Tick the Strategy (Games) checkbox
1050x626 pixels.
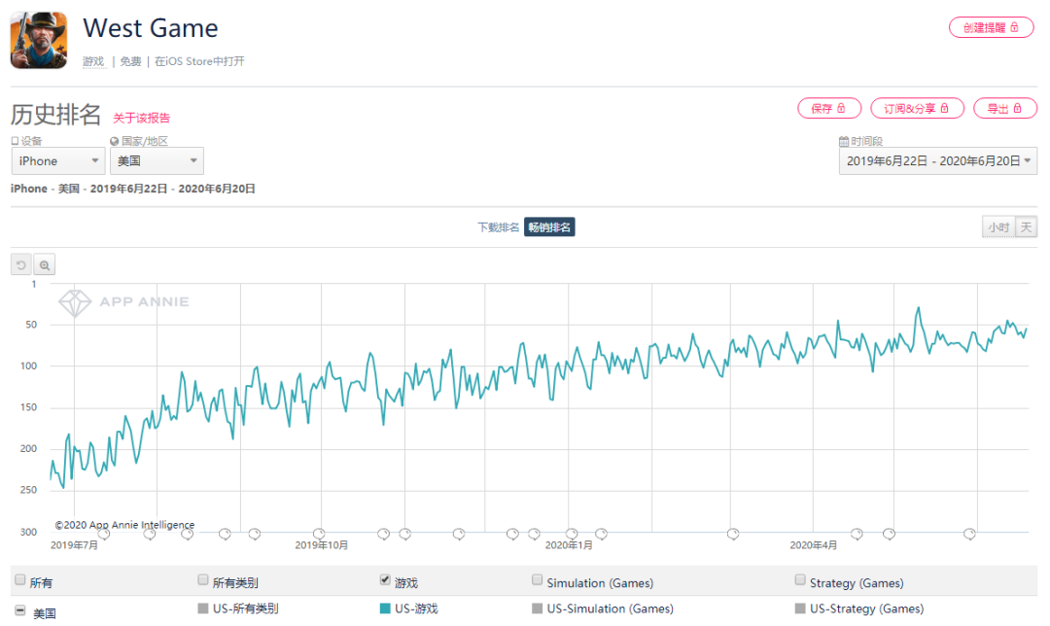tap(800, 580)
